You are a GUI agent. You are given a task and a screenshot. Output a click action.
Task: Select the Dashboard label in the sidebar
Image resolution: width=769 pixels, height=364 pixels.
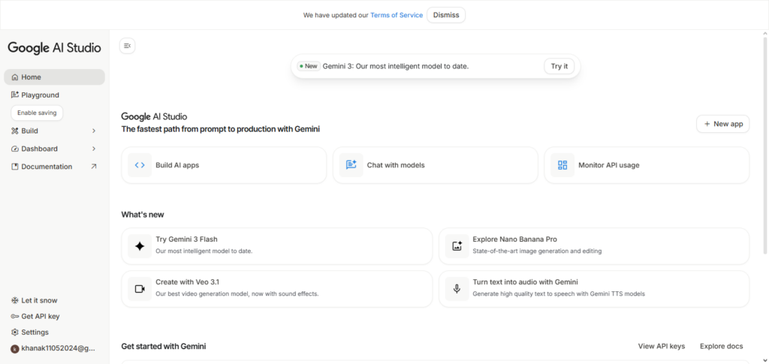[x=40, y=149]
